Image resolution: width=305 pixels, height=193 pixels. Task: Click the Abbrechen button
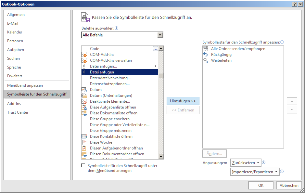pyautogui.click(x=289, y=186)
